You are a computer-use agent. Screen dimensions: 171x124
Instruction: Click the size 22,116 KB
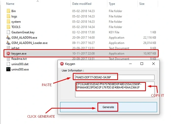[x=149, y=38]
